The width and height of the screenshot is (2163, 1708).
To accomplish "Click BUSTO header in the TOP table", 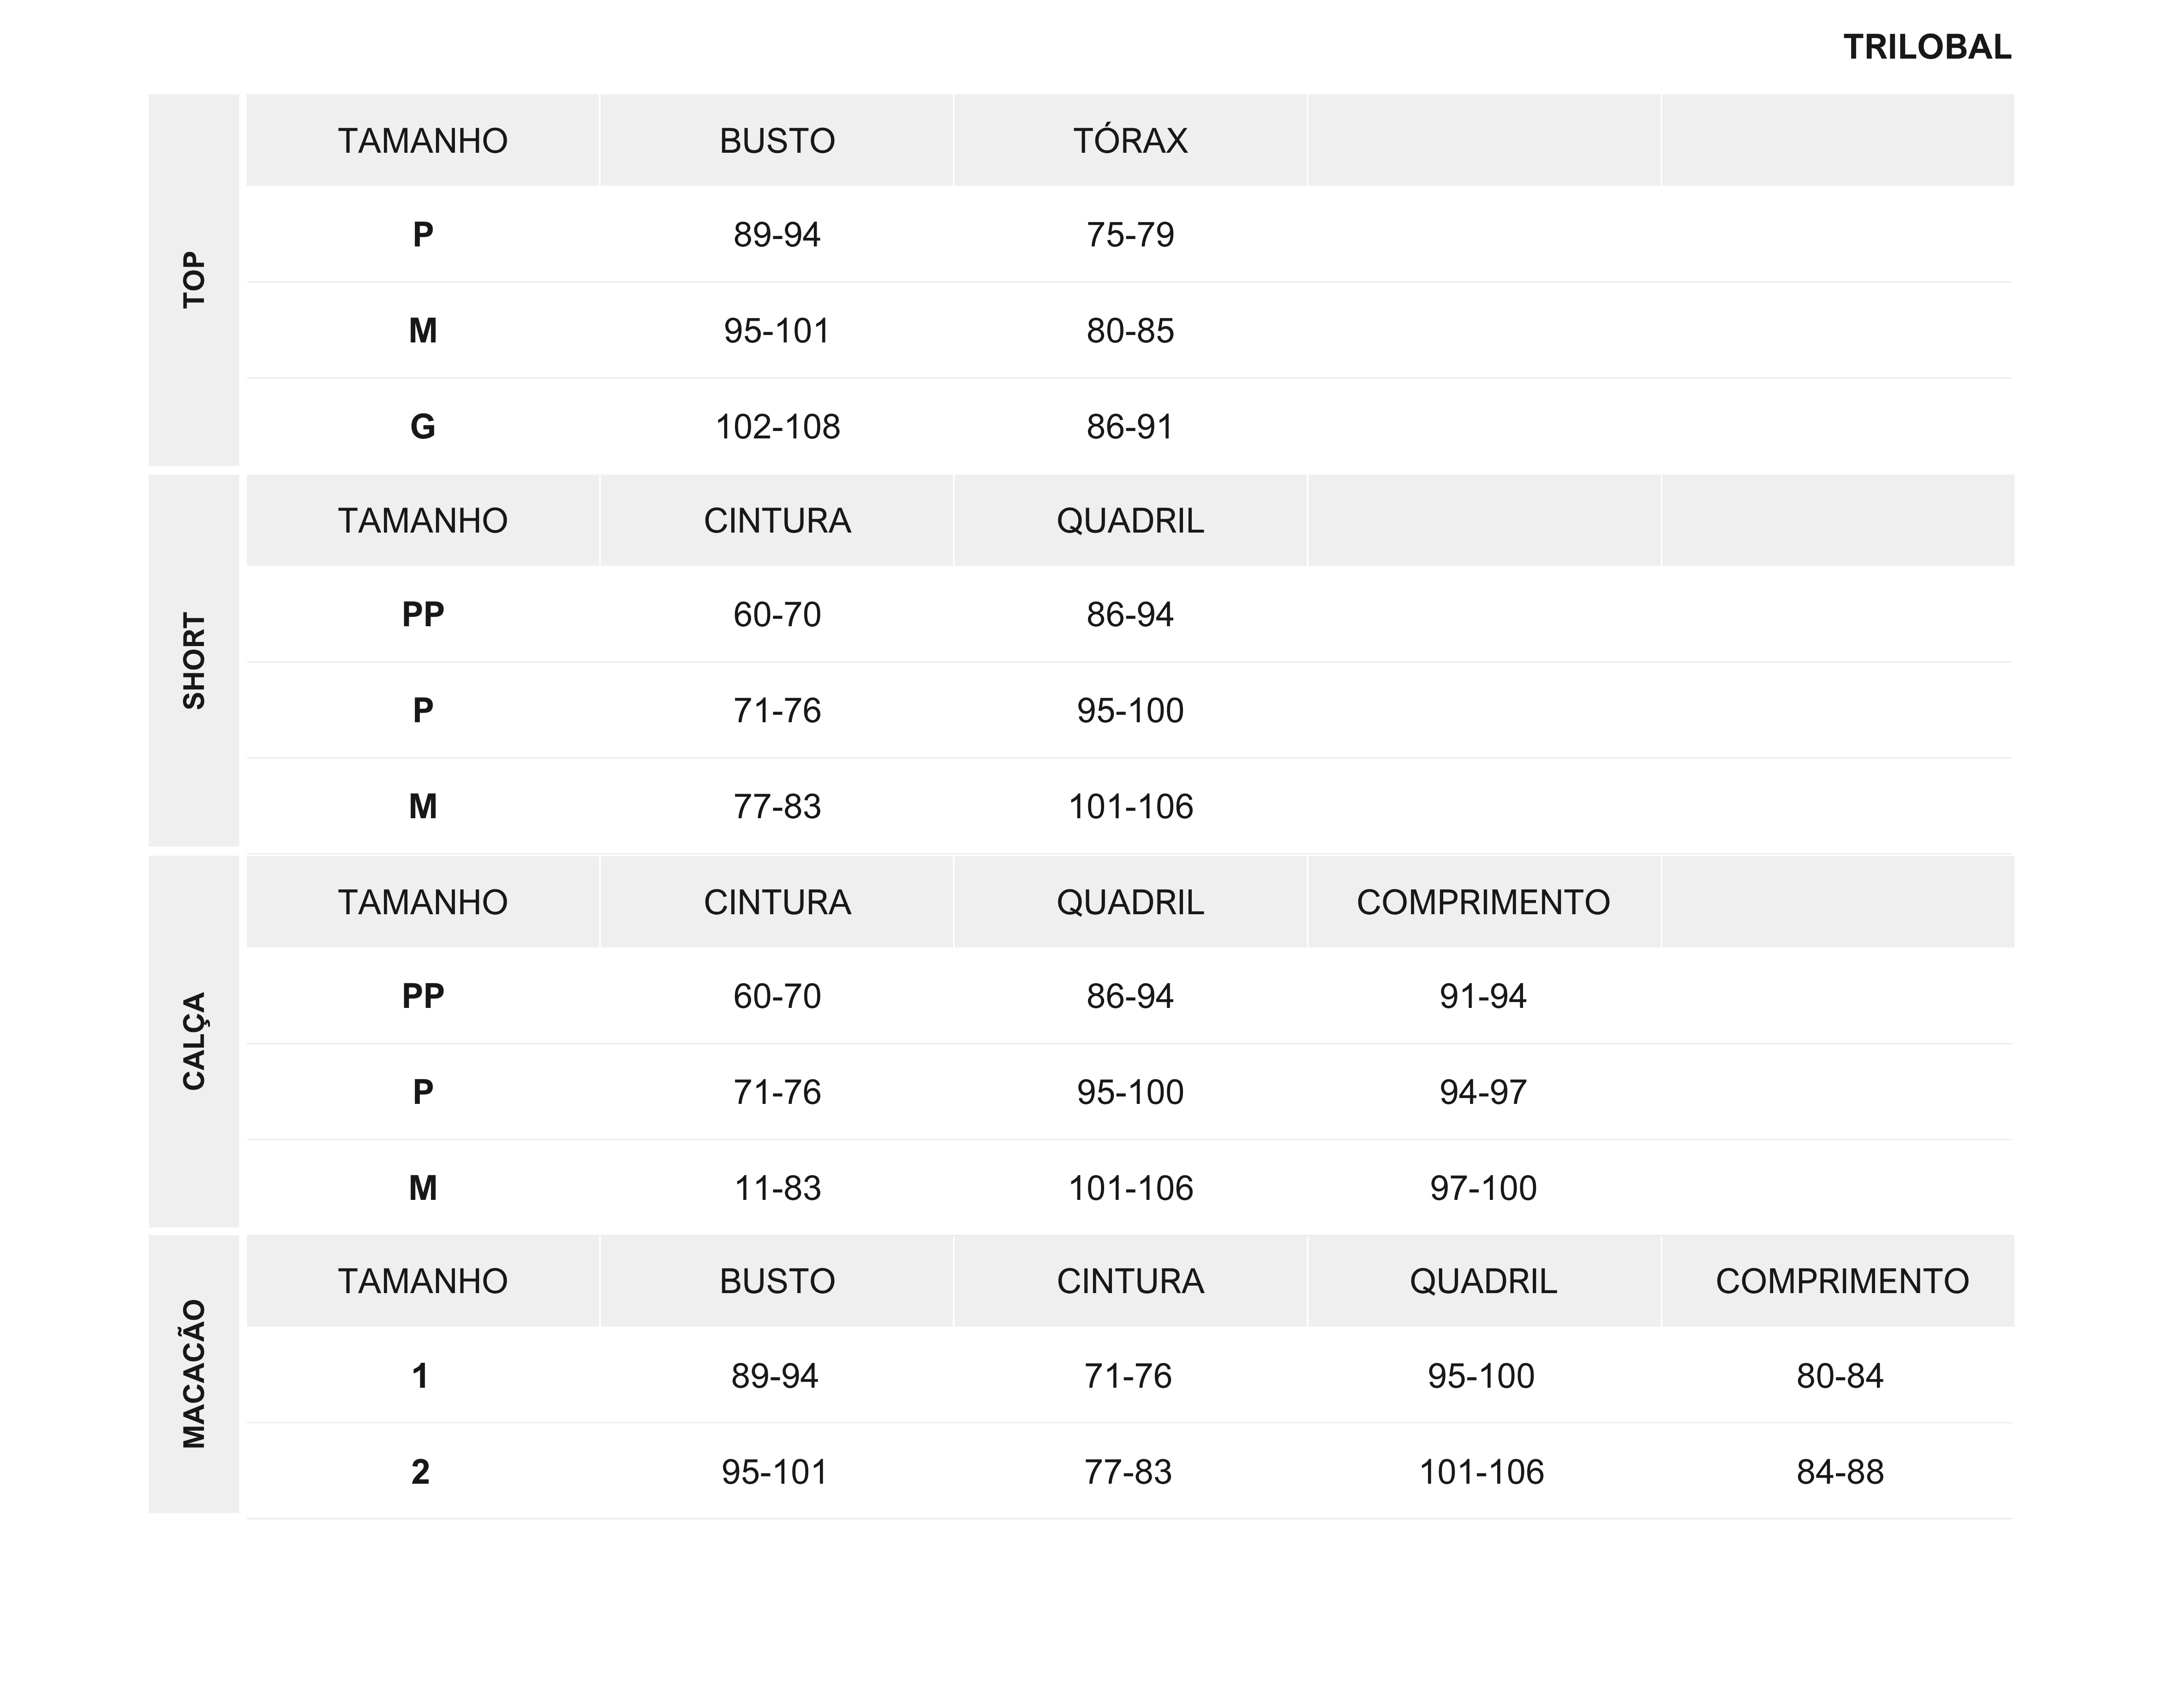I will coord(777,141).
